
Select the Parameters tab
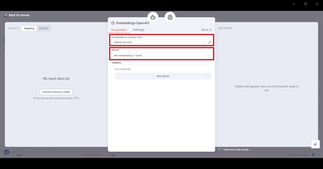coord(119,30)
